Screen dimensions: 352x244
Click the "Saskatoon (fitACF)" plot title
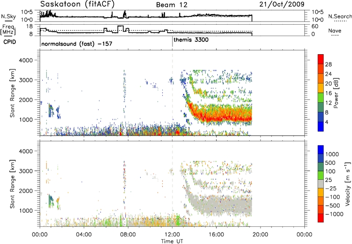(x=77, y=4)
